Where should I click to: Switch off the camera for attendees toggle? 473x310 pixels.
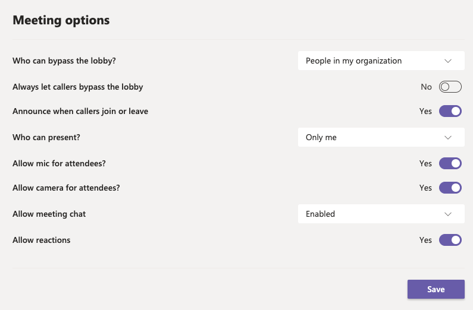450,188
